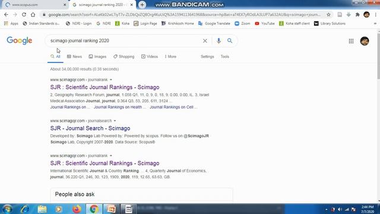Screen dimensions: 380x214
Task: Open the International Scientific Journal Rankings result
Action: (104, 163)
